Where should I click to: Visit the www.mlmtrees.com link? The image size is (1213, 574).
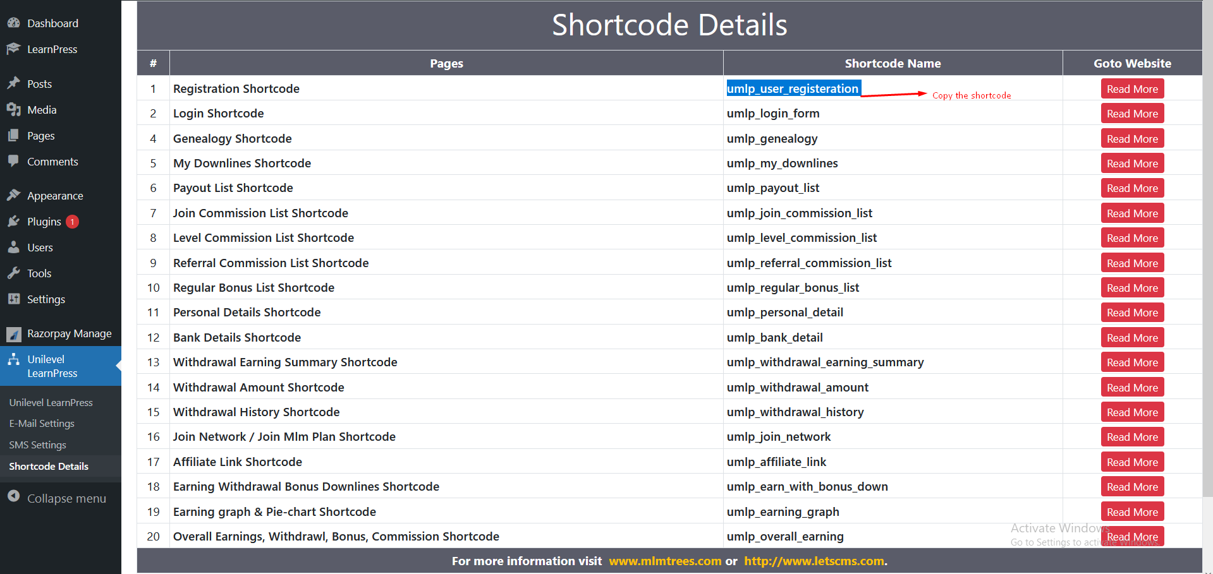[x=664, y=561]
